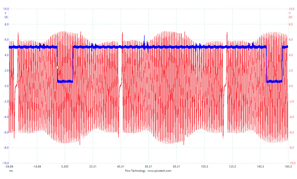Screen dimensions: 297x179
Task: Select the blue 0,0 axis value
Action: (7, 86)
